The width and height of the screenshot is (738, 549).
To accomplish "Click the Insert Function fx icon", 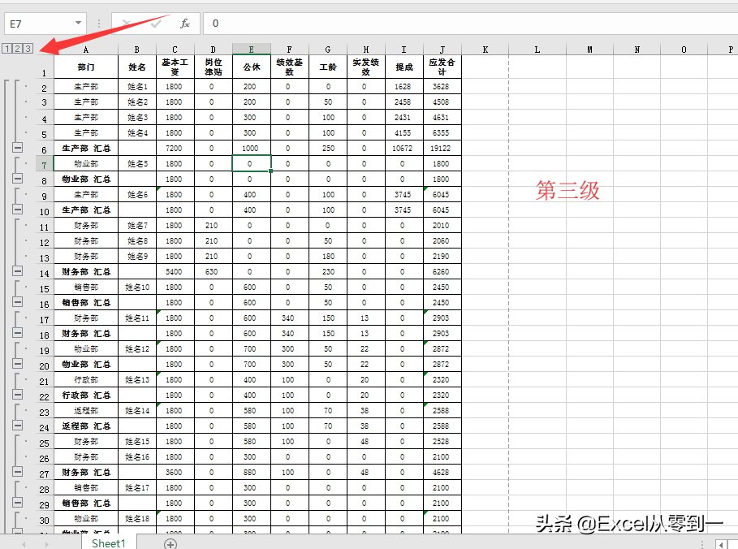I will [185, 23].
